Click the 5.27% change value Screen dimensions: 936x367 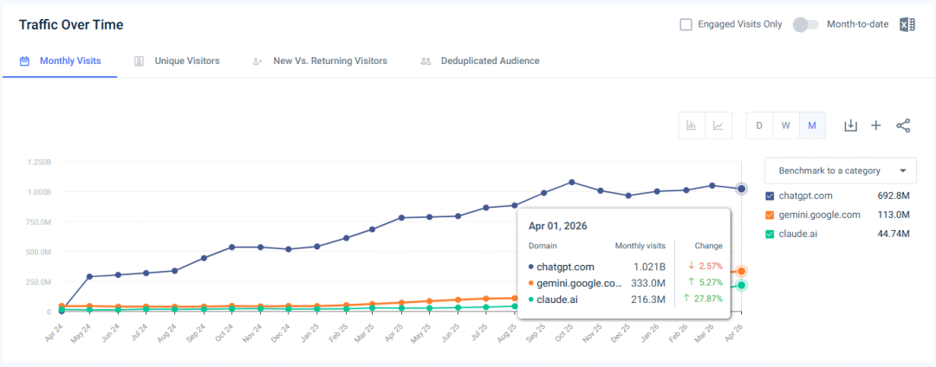tap(710, 283)
